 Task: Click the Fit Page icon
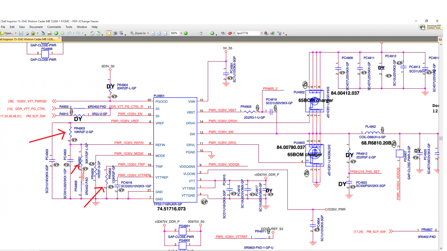tap(159, 33)
